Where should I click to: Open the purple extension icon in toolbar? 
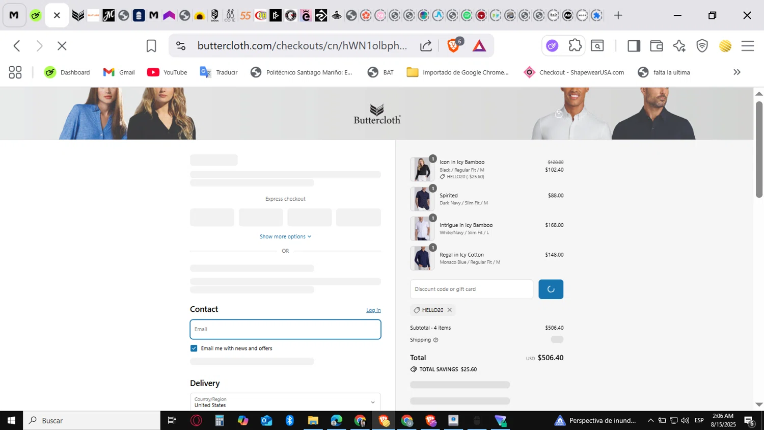tap(552, 46)
